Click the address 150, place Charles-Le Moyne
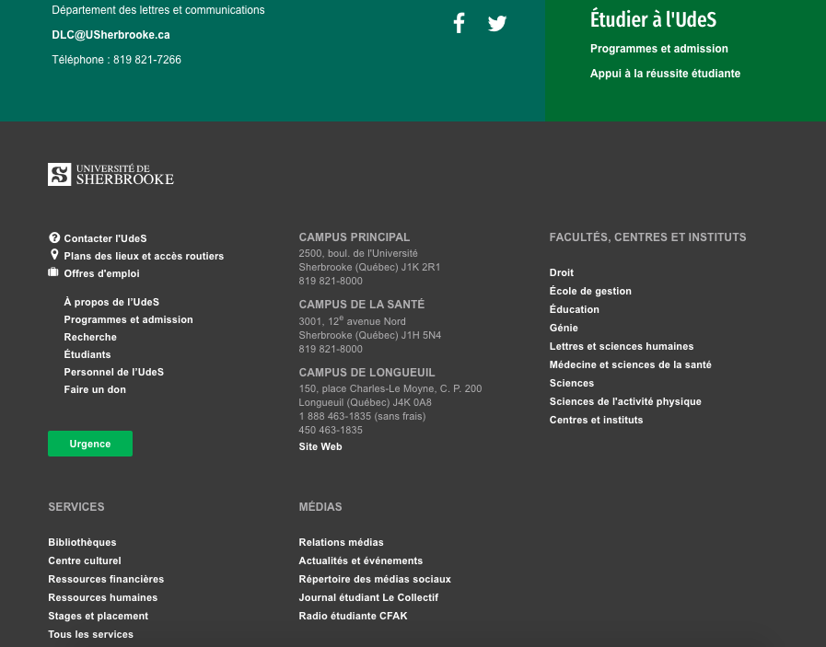This screenshot has width=826, height=647. 390,388
